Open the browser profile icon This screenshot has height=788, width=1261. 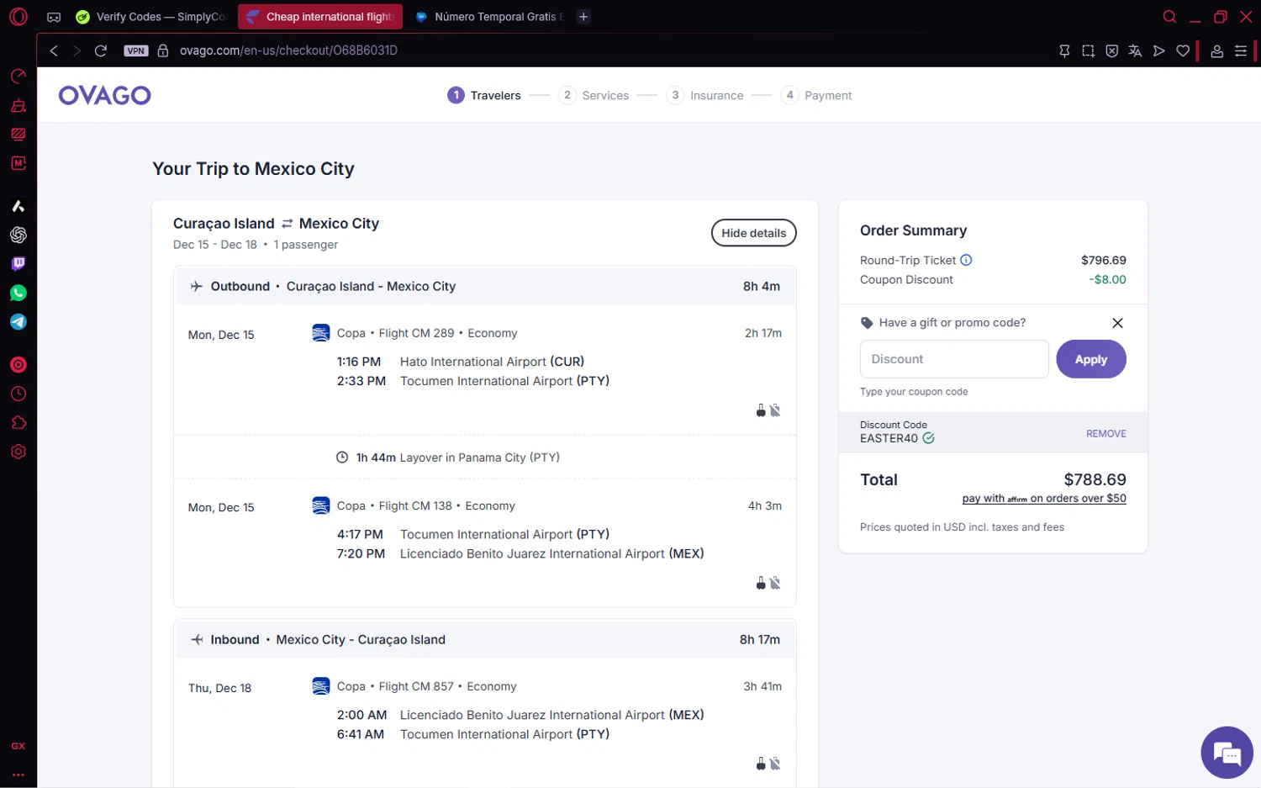[1216, 51]
